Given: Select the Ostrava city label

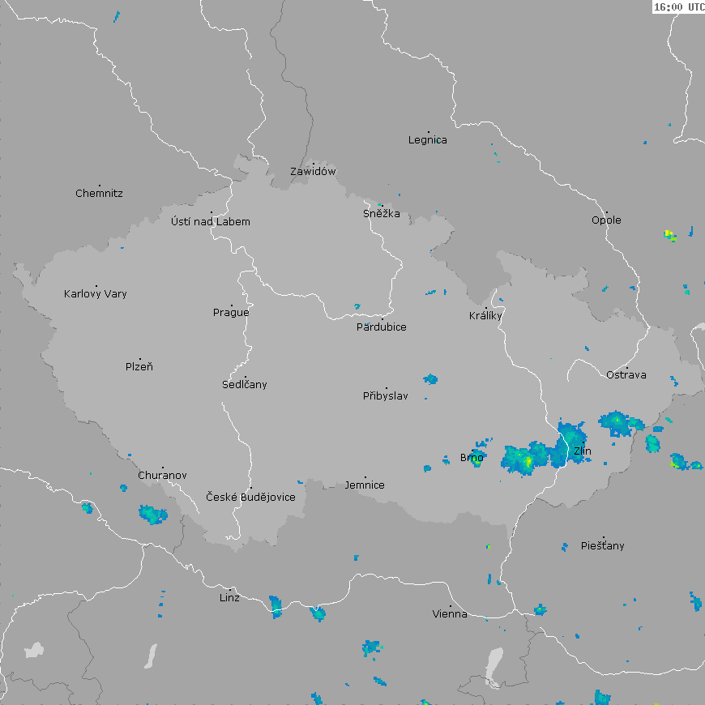Looking at the screenshot, I should point(626,374).
